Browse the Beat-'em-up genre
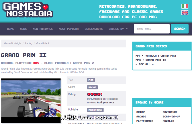Viewport: 192px width, 124px height. (x=171, y=117)
